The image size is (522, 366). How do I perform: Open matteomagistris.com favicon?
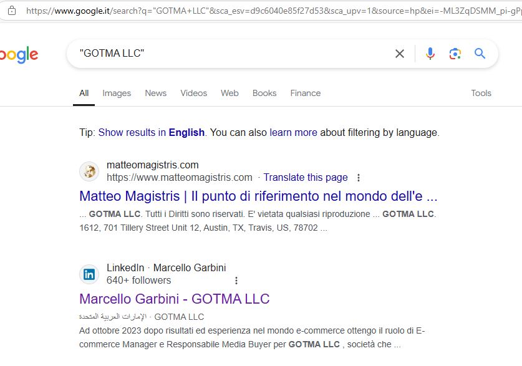pos(89,171)
